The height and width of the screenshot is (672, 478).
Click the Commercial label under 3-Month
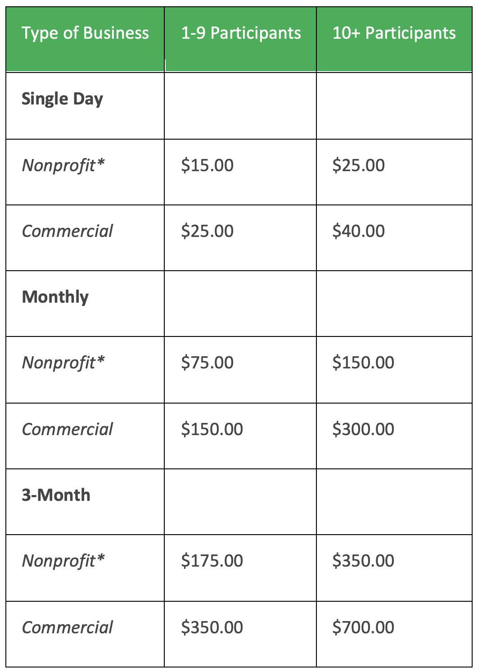[x=68, y=627]
